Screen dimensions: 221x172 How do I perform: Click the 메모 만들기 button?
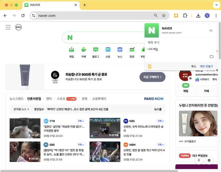(x=206, y=66)
